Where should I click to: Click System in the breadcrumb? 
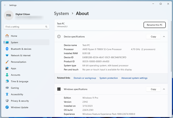(x=61, y=14)
